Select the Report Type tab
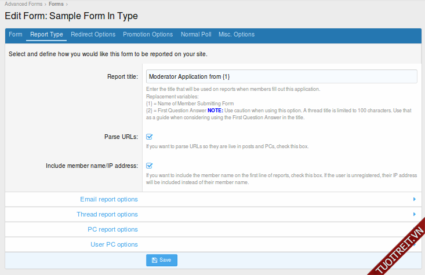The height and width of the screenshot is (275, 425). [46, 35]
